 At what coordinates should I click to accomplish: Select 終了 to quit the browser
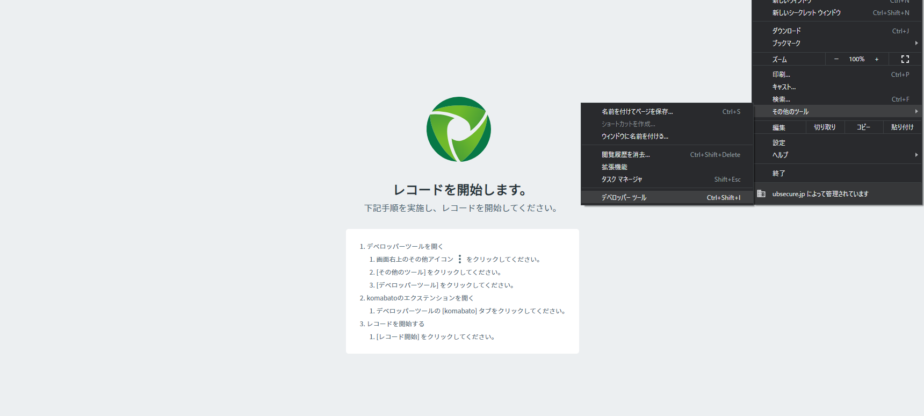(837, 173)
